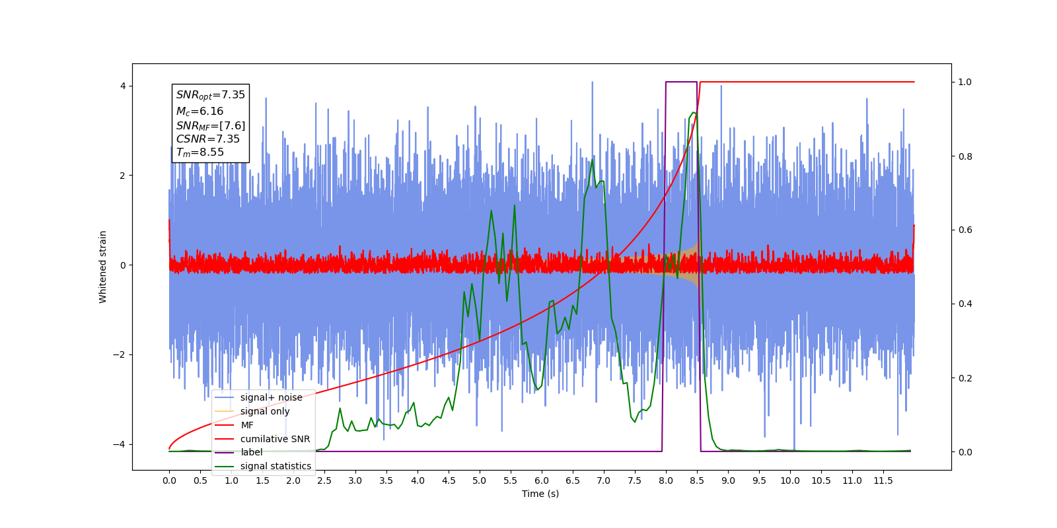Click the 10.0 tick on the time axis
This screenshot has width=1057, height=528.
pos(790,480)
